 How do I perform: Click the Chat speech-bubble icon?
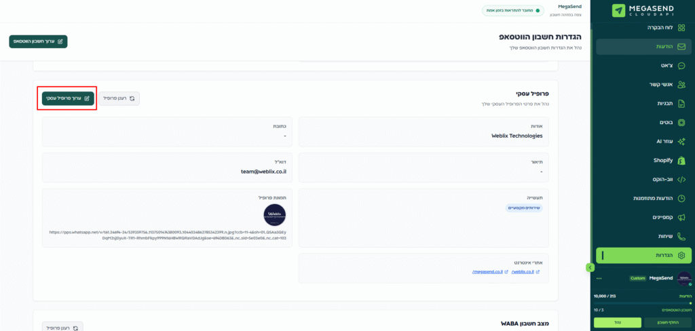click(681, 66)
